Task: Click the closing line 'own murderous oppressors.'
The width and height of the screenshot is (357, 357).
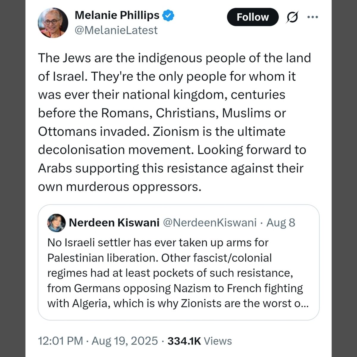Action: (x=118, y=187)
